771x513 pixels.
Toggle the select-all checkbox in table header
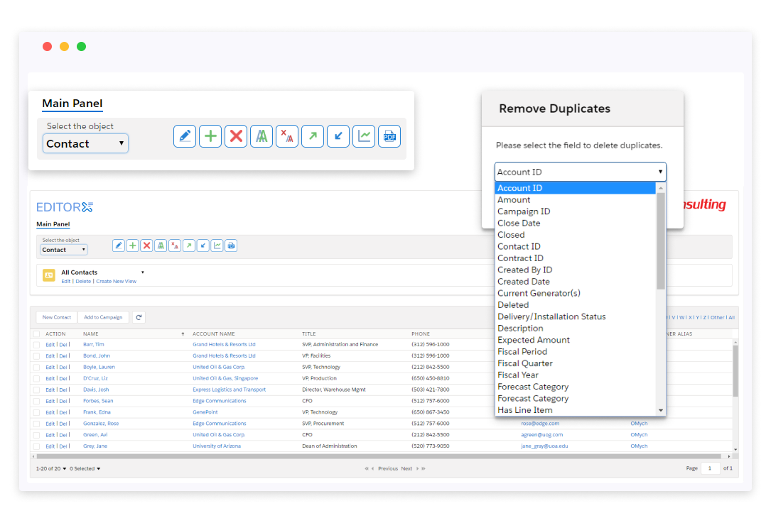pos(36,333)
